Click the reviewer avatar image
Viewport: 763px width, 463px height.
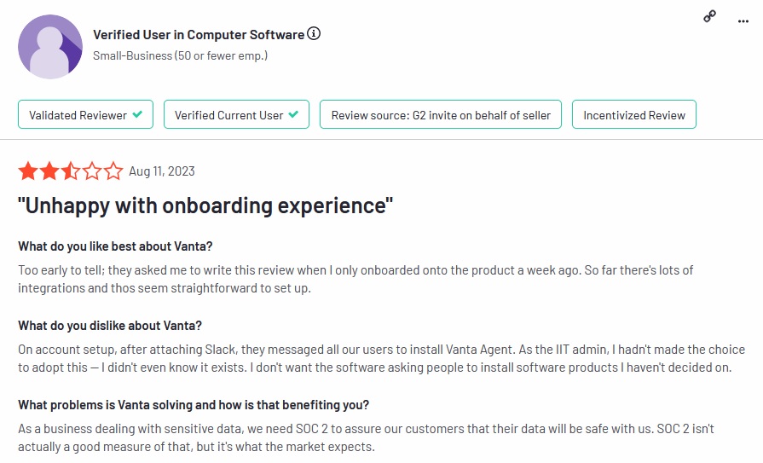tap(50, 46)
